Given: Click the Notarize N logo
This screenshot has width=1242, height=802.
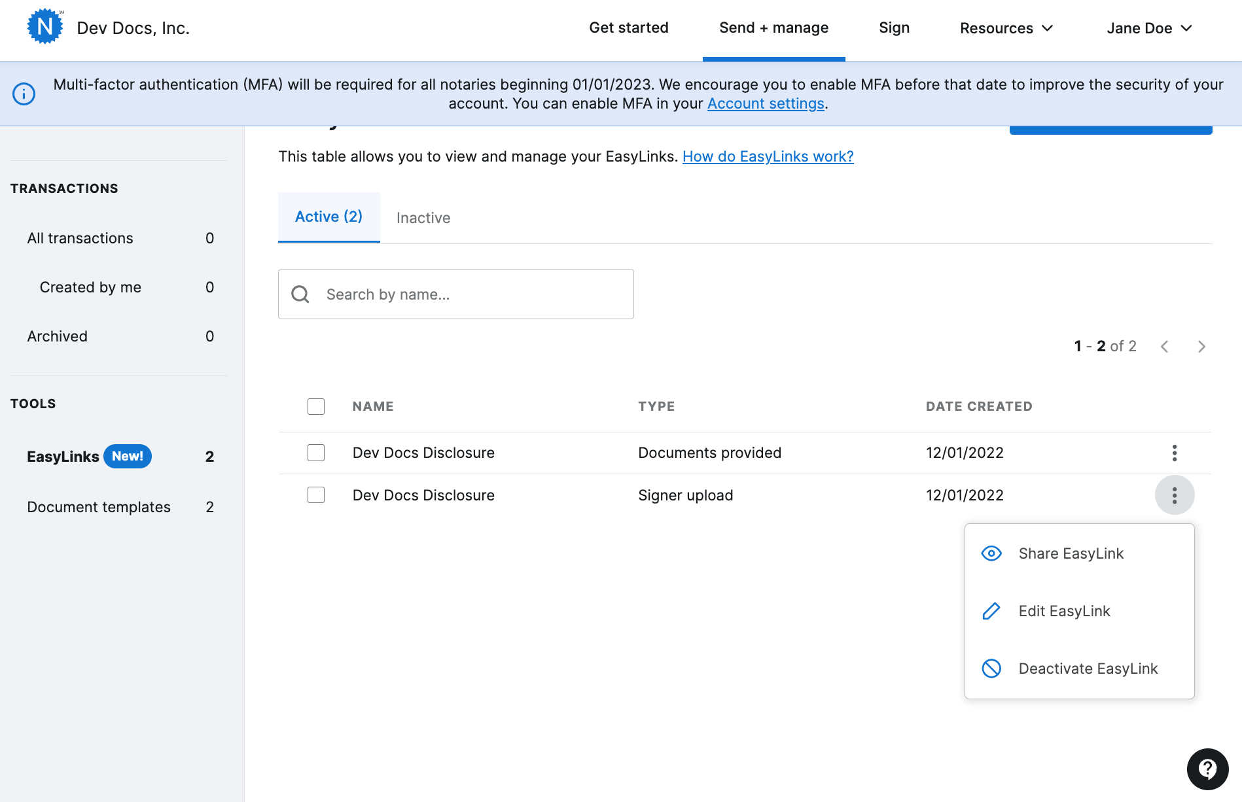Looking at the screenshot, I should click(x=45, y=27).
